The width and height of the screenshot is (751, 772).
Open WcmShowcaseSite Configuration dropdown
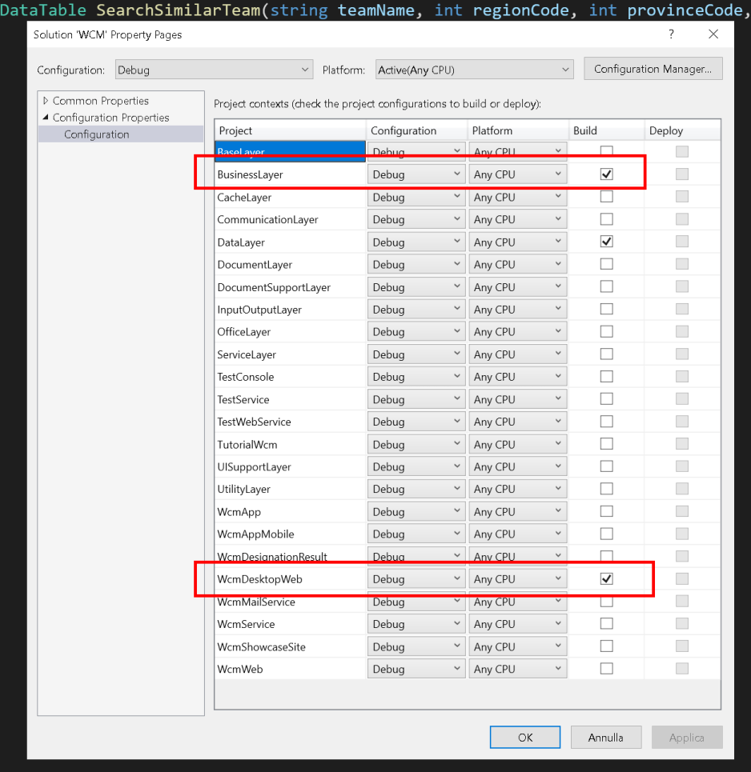pos(416,646)
